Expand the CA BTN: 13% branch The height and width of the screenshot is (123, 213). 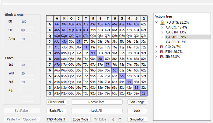pyautogui.click(x=162, y=32)
